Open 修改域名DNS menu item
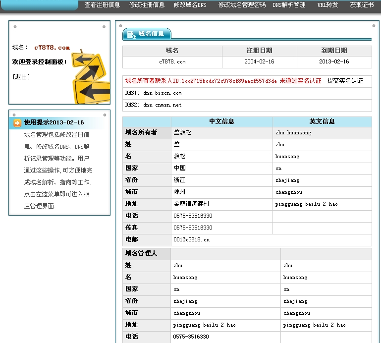This screenshot has width=381, height=343. tap(190, 5)
